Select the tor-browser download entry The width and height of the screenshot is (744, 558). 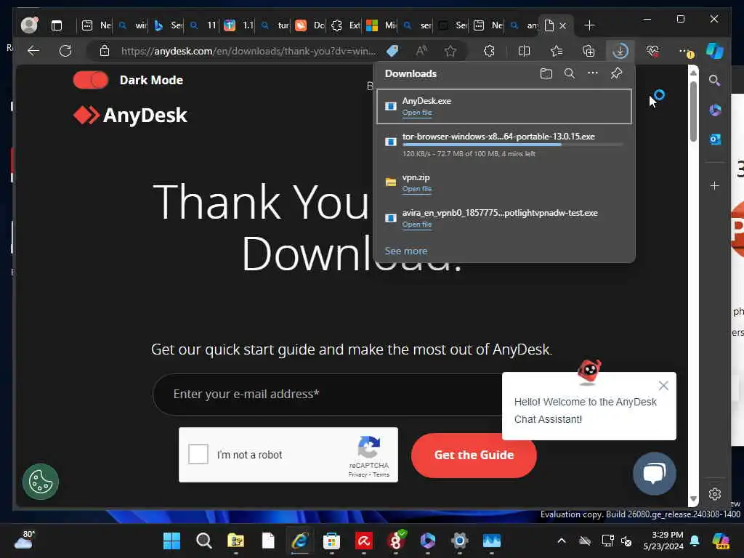click(504, 145)
